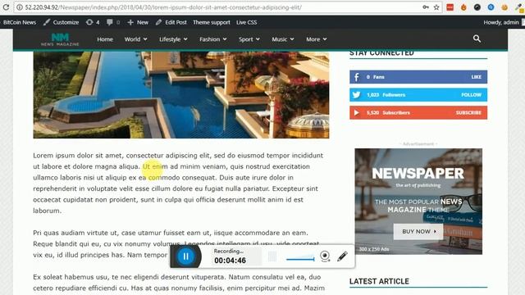The image size is (525, 295).
Task: Click the Facebook icon in Stay Connected
Action: point(357,77)
